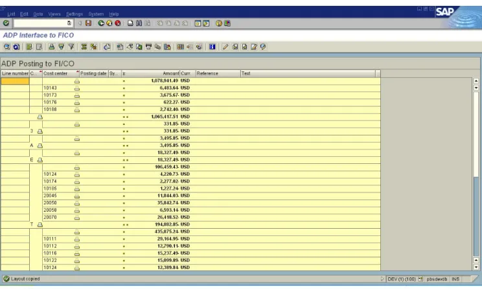Click the Reference column header
The width and height of the screenshot is (482, 289).
(x=218, y=73)
